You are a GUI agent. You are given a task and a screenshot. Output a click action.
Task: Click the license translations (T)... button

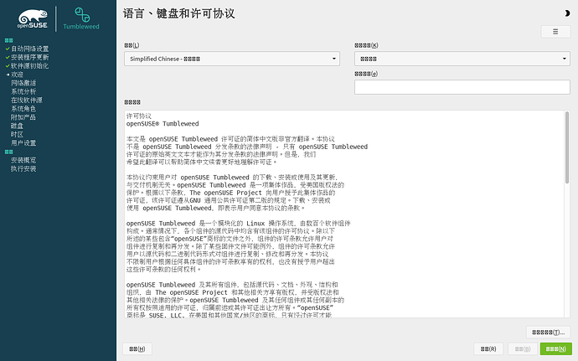[548, 333]
